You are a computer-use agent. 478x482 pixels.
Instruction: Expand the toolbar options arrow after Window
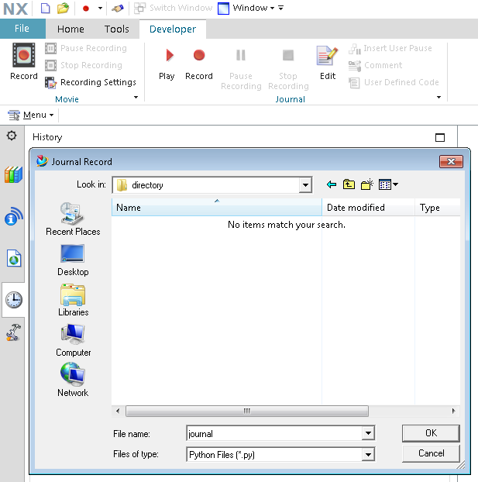280,8
